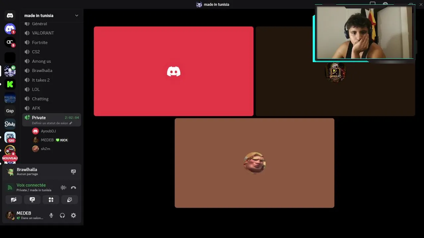Click the webcam overlay feed
Screen dimensions: 424x238
point(364,33)
